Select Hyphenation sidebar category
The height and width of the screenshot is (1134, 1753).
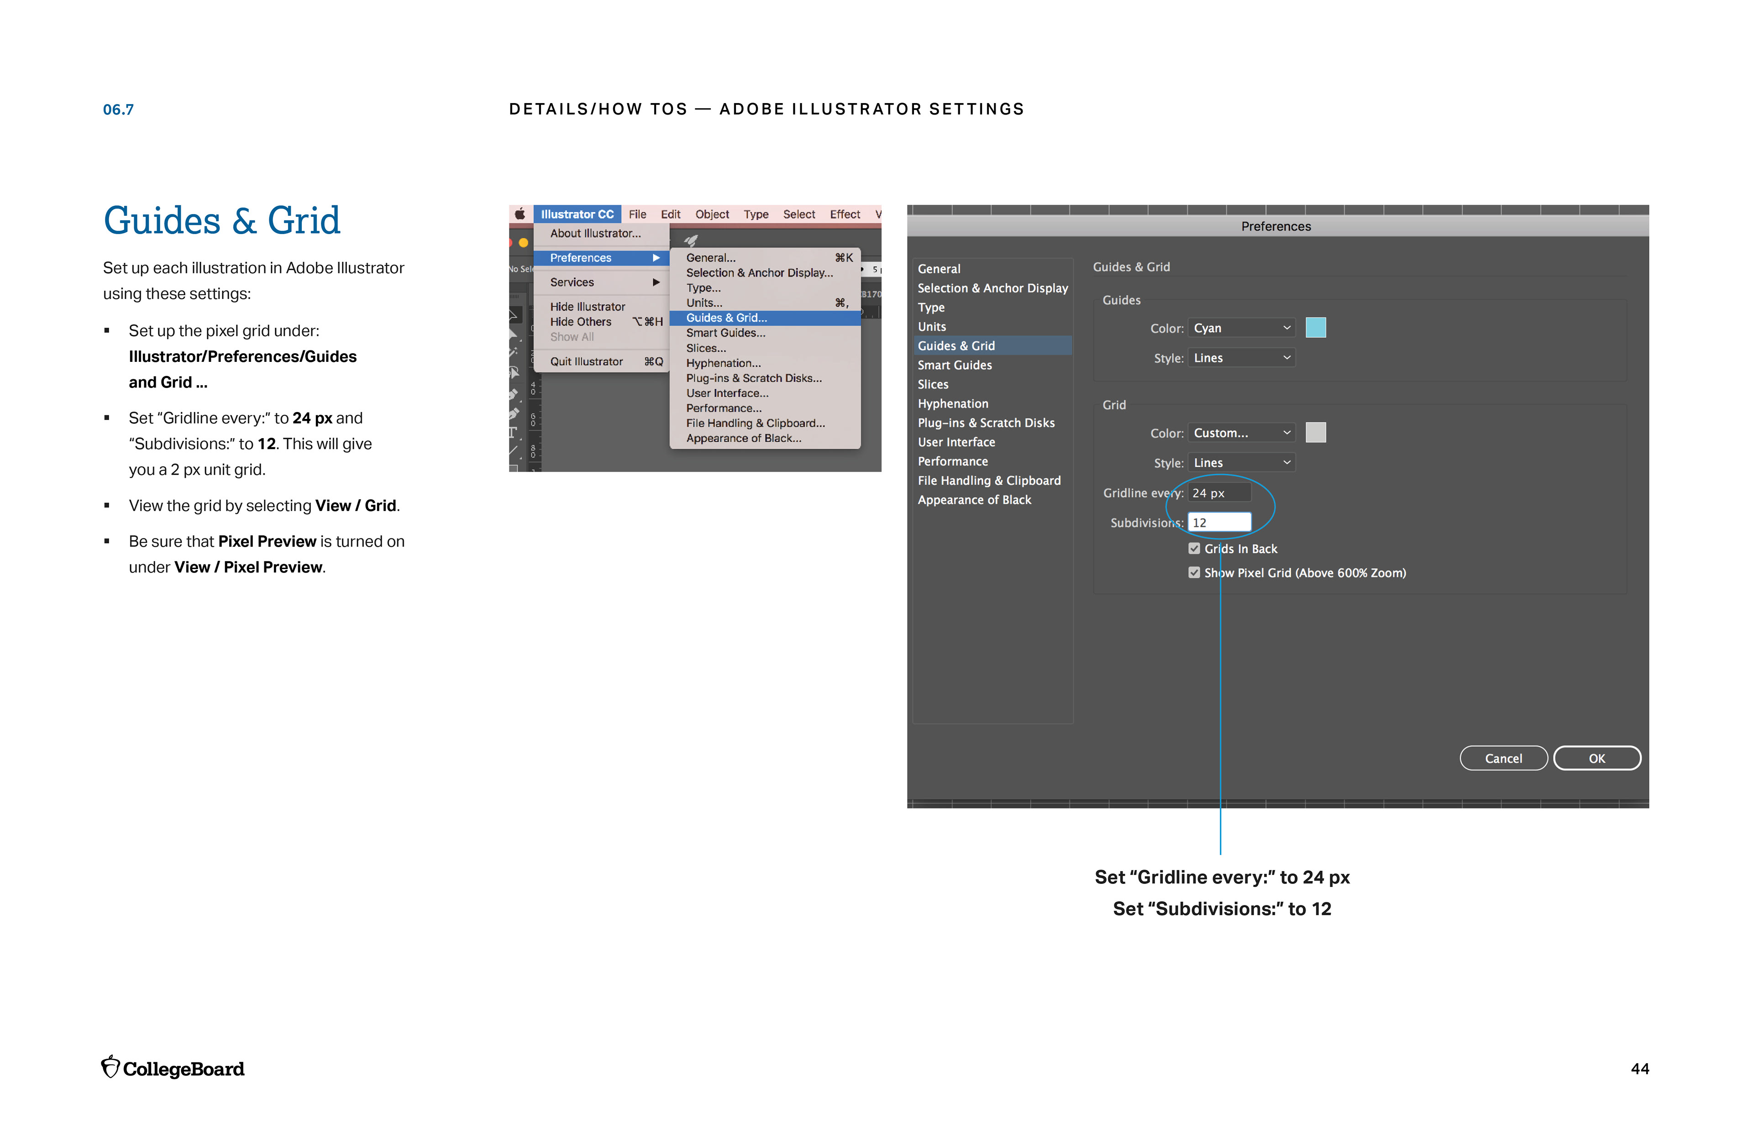click(x=993, y=403)
